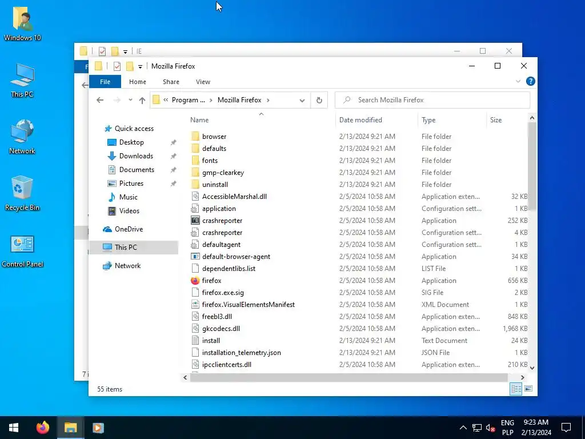585x439 pixels.
Task: Refresh the Mozilla Firefox folder view
Action: [319, 100]
